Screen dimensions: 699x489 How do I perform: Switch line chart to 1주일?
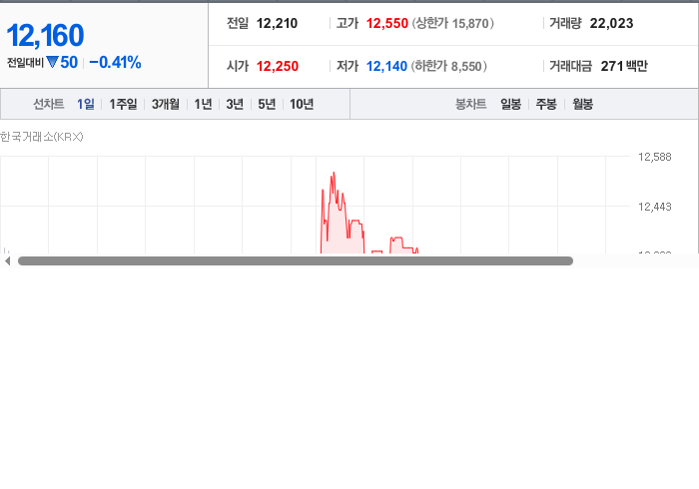point(123,104)
